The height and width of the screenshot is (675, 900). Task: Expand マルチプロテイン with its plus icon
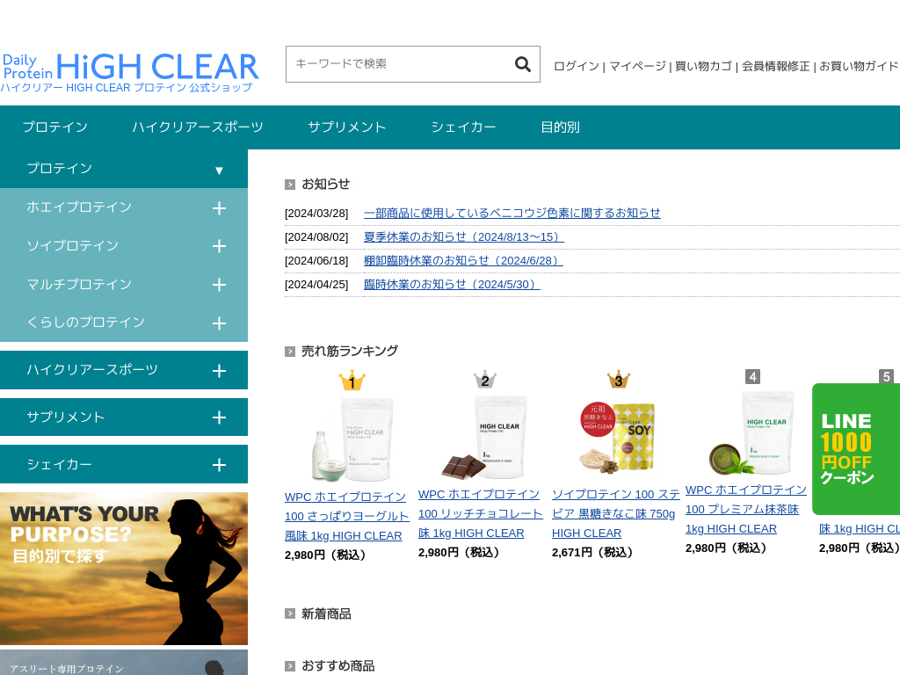click(219, 285)
